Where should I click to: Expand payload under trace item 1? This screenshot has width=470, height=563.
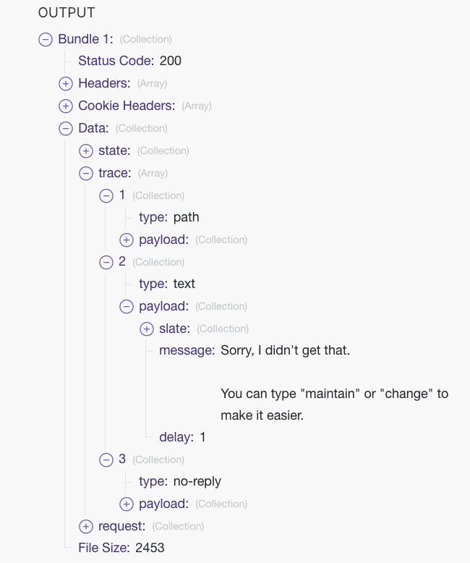[x=127, y=240]
